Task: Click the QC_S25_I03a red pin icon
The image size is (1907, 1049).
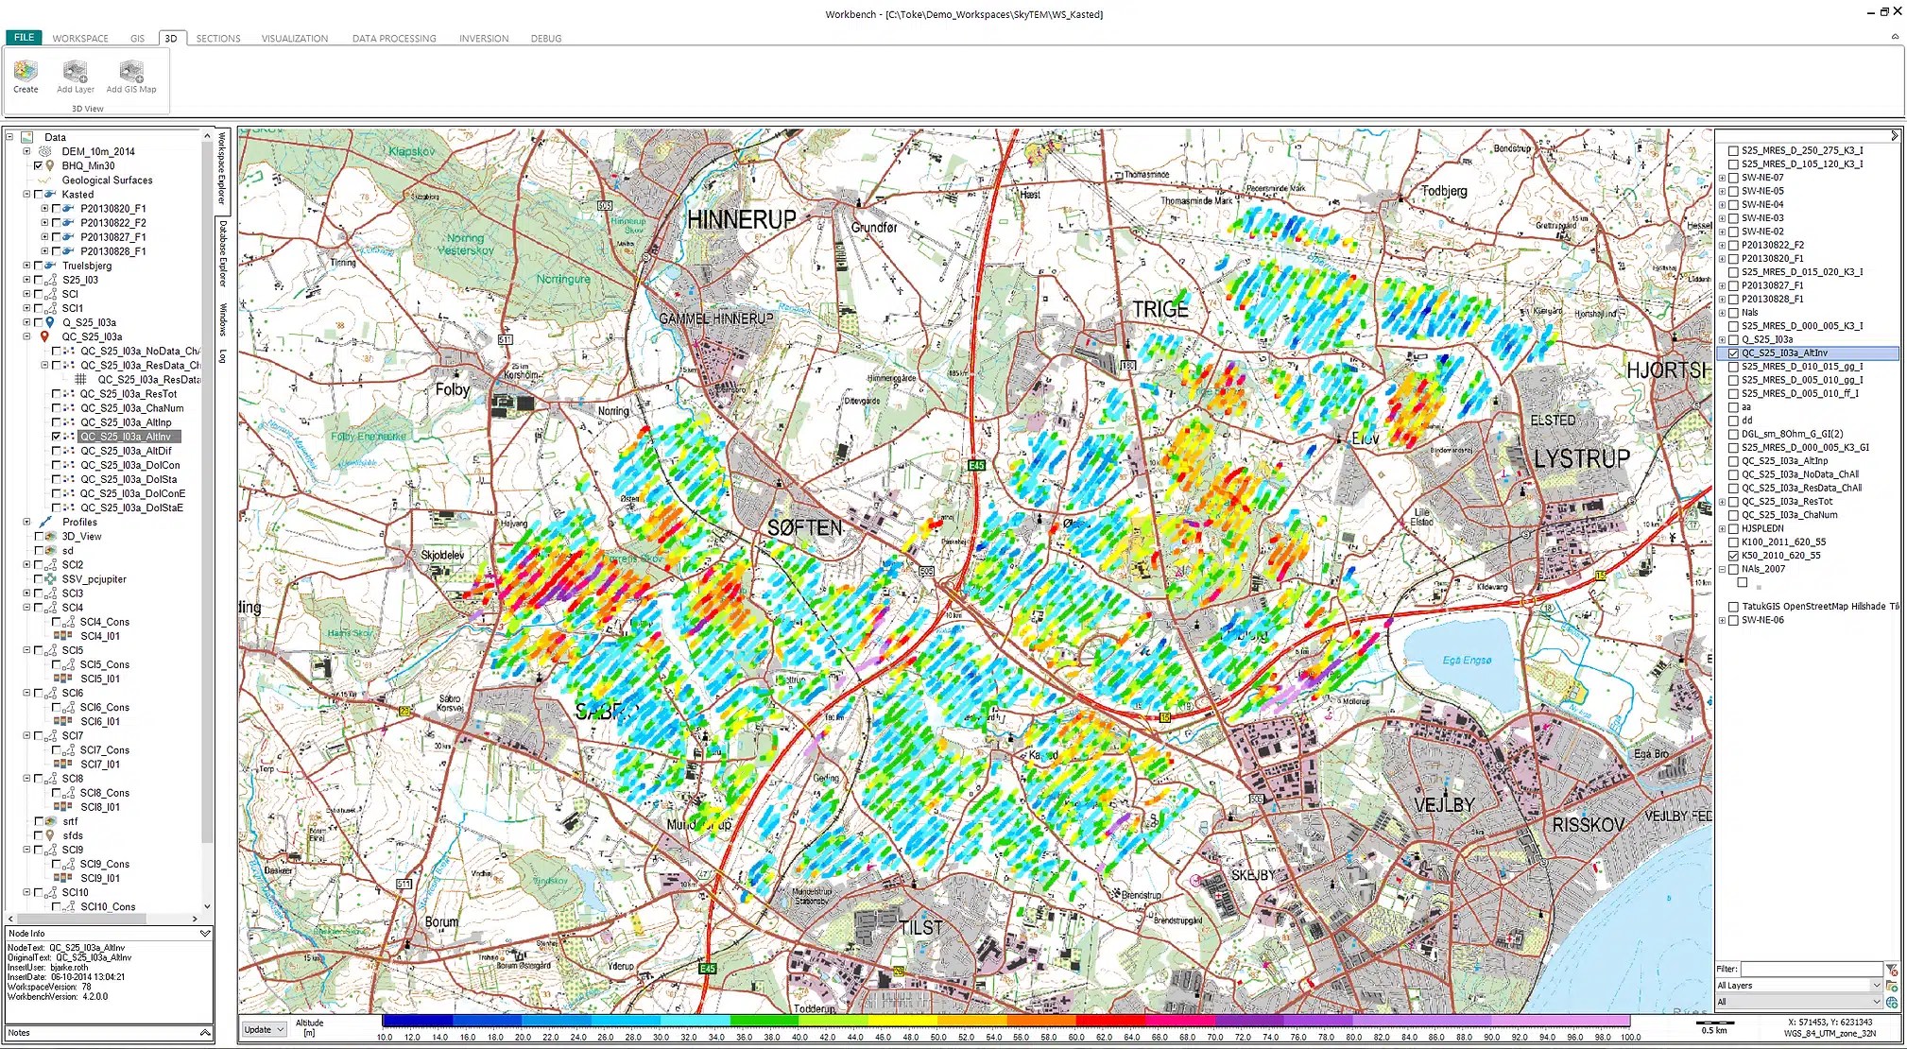Action: click(44, 336)
